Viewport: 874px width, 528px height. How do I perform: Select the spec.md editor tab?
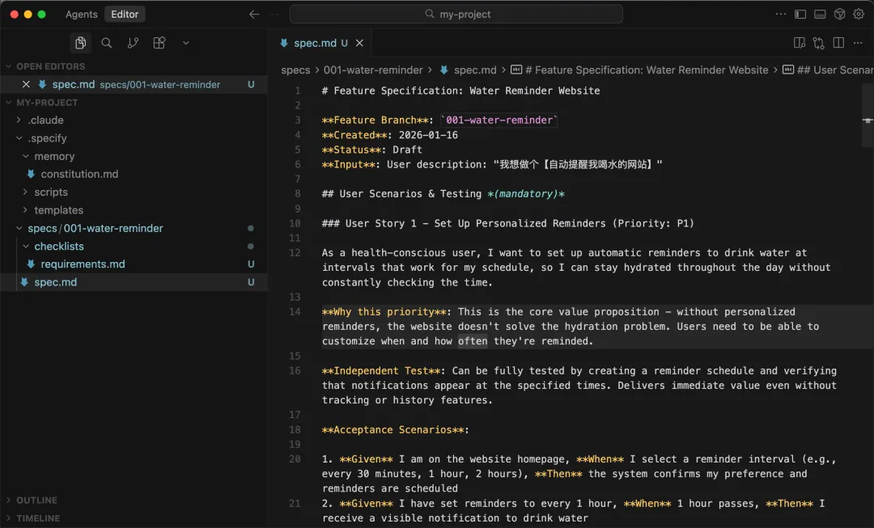pyautogui.click(x=313, y=43)
